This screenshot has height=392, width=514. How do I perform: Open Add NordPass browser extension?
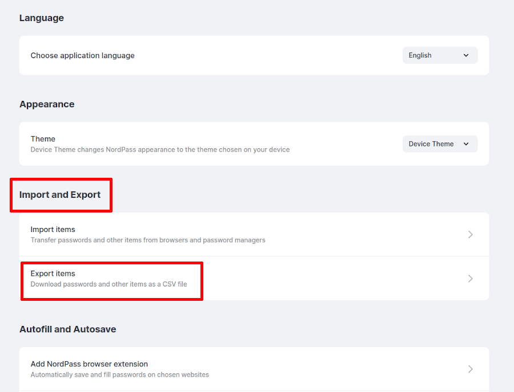(254, 369)
